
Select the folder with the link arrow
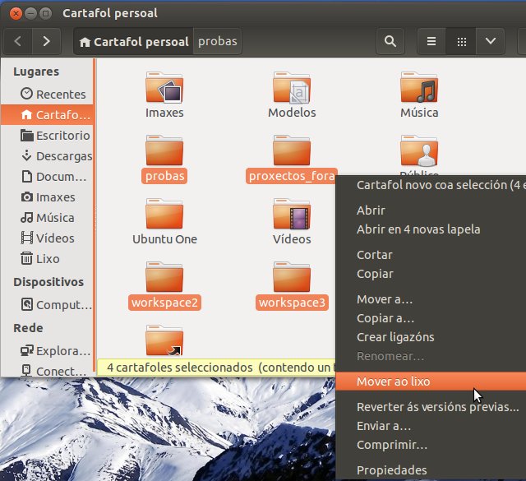[x=164, y=340]
